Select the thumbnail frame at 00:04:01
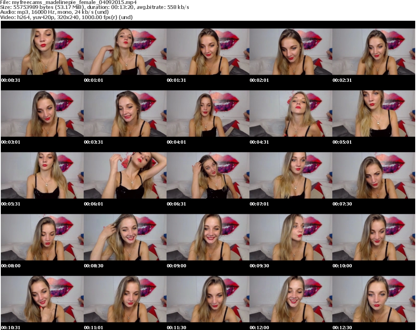Image resolution: width=416 pixels, height=330 pixels. click(x=208, y=114)
